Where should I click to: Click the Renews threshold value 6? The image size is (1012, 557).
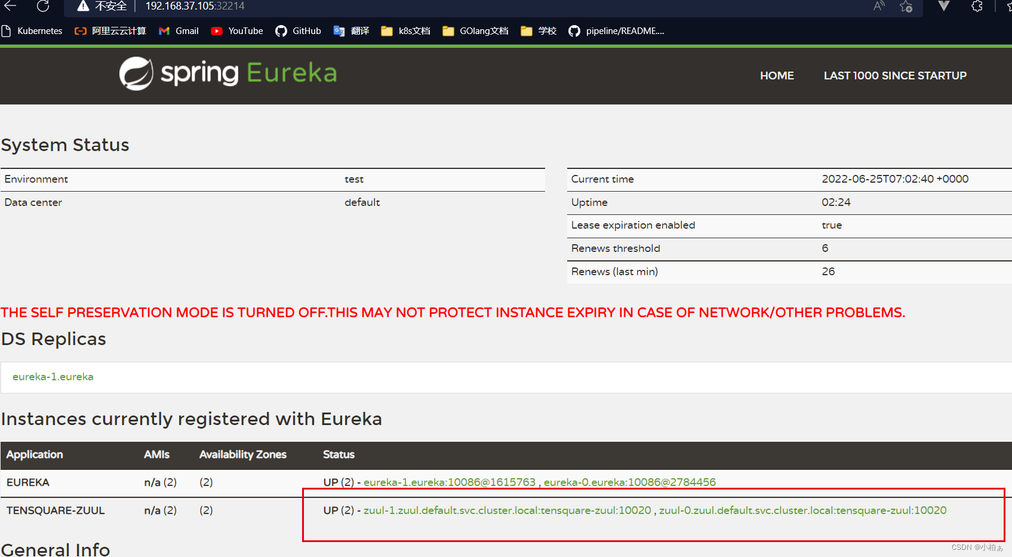coord(825,248)
